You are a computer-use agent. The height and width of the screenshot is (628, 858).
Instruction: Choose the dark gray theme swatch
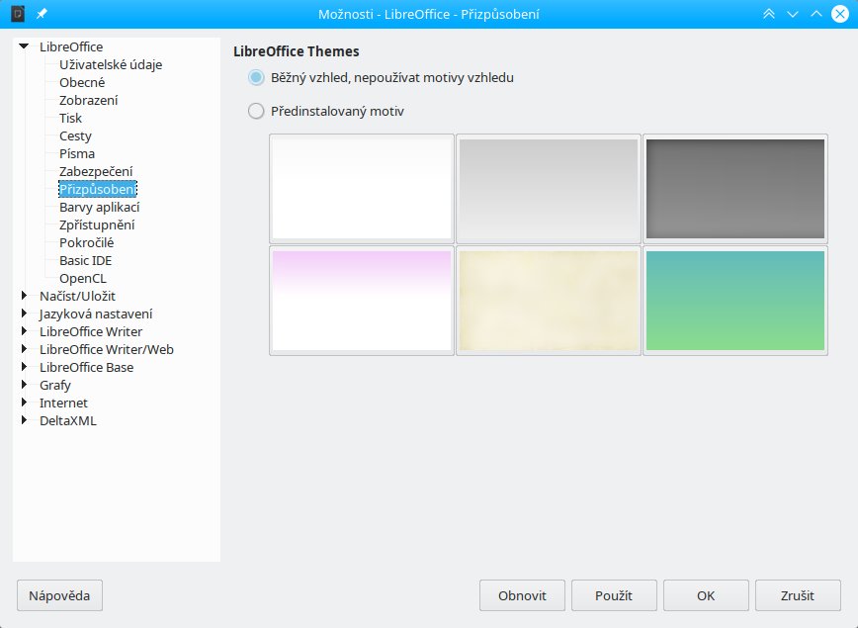734,189
